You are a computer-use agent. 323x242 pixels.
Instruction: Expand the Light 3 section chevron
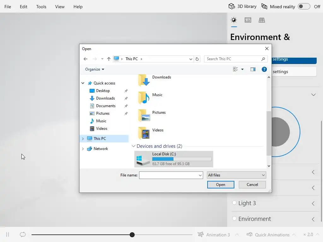(313, 204)
